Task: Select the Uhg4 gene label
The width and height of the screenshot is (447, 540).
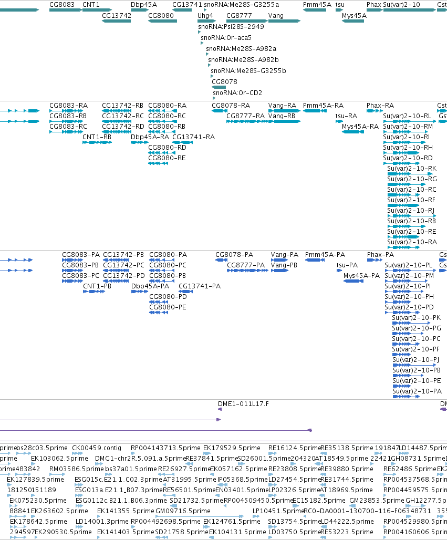Action: click(205, 16)
